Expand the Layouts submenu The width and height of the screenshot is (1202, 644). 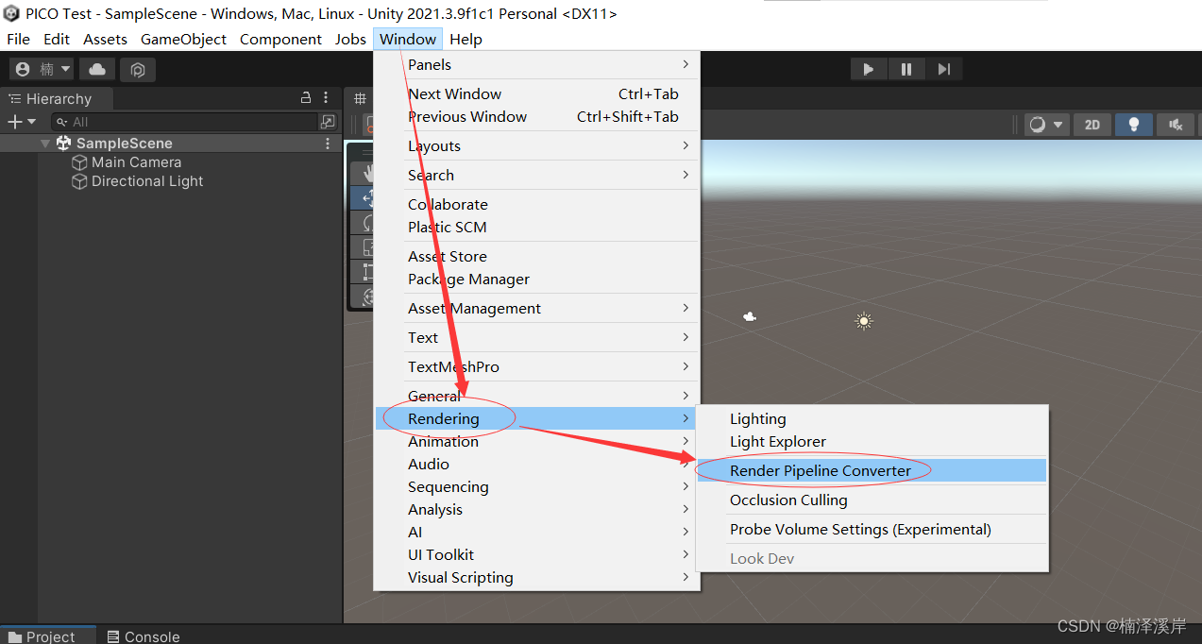(536, 145)
